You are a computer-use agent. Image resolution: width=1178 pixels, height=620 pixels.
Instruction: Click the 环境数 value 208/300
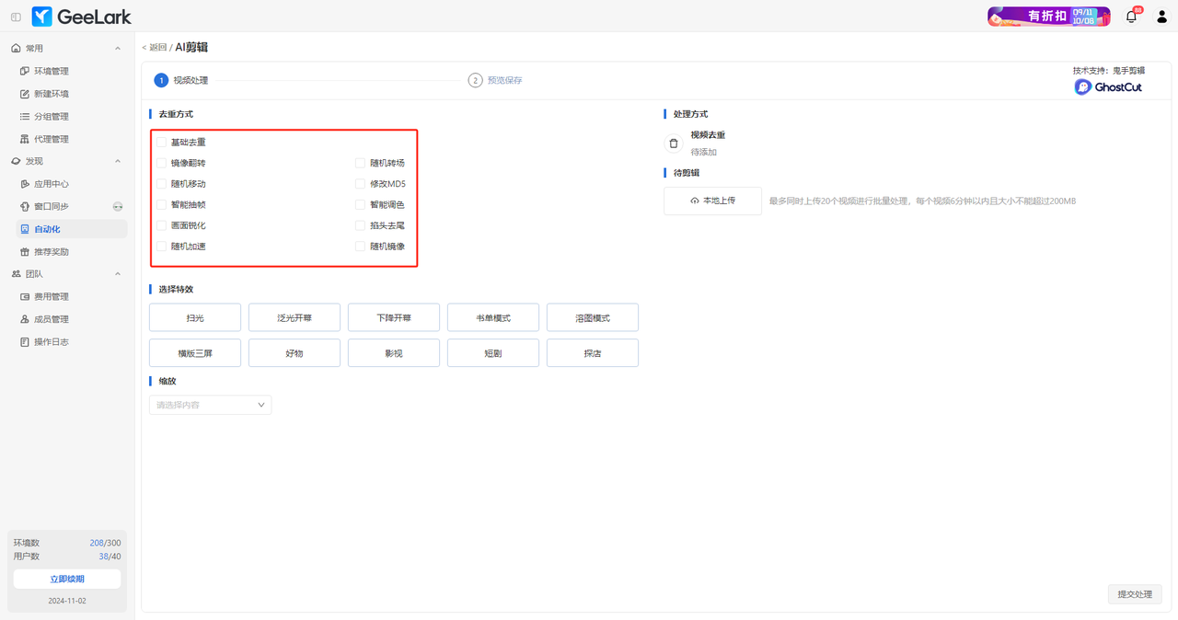pyautogui.click(x=105, y=544)
